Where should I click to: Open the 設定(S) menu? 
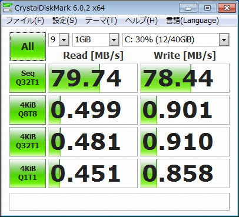[x=65, y=21]
